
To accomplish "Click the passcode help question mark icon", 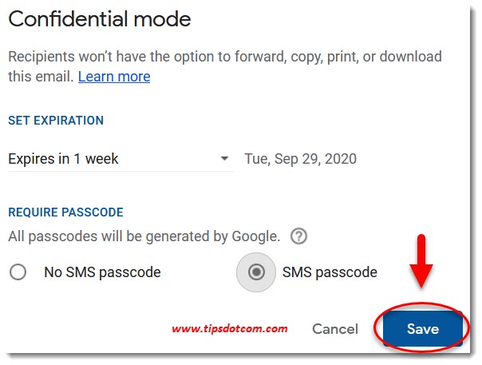I will (298, 236).
